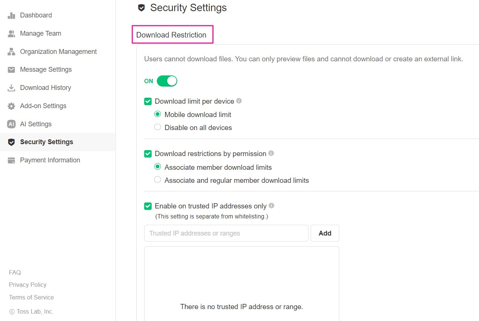Click info icon beside trusted IP addresses option
Image resolution: width=479 pixels, height=321 pixels.
tap(271, 205)
